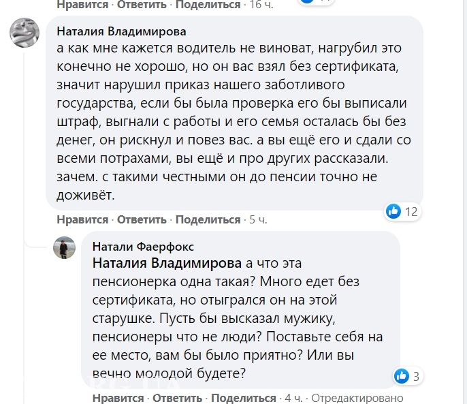The image size is (467, 404).
Task: Open the like reaction icon showing 3
Action: pos(402,375)
